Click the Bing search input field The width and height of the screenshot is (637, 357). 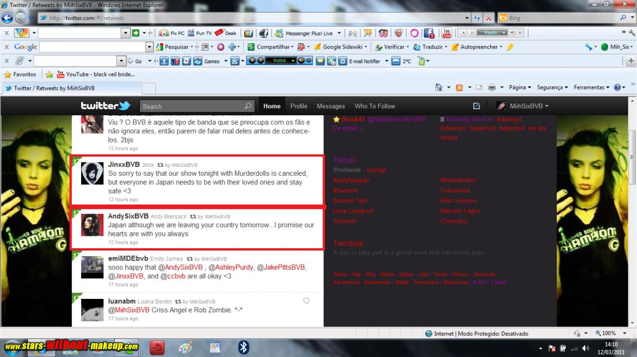click(x=561, y=18)
